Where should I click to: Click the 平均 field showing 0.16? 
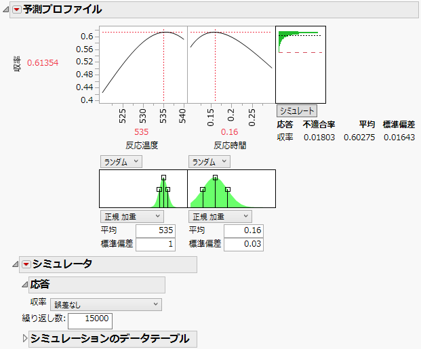[x=243, y=230]
